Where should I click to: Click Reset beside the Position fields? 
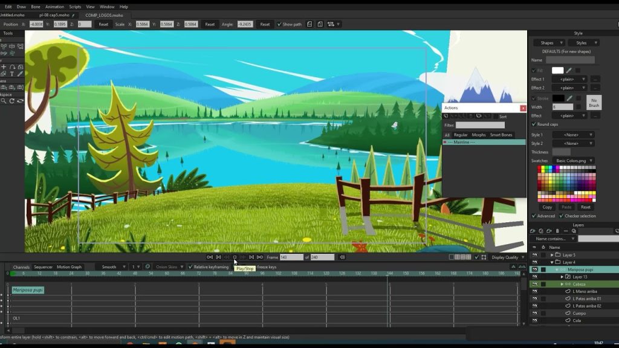coord(103,24)
